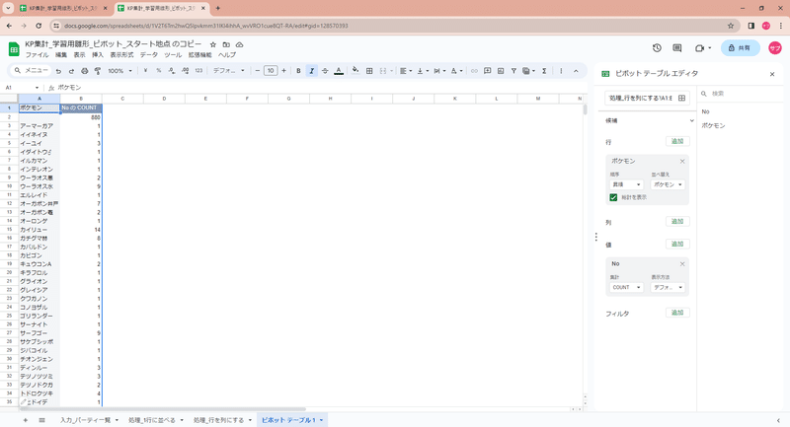Open the ファイル menu
790x427 pixels.
[37, 55]
